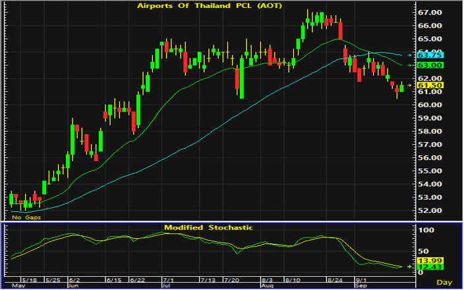The width and height of the screenshot is (464, 290).
Task: Click the long green candlestick near 7/20
Action: (242, 78)
